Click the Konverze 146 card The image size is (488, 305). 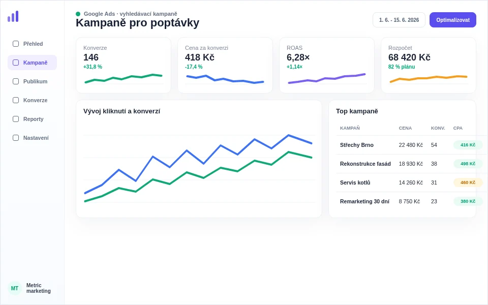pyautogui.click(x=124, y=66)
